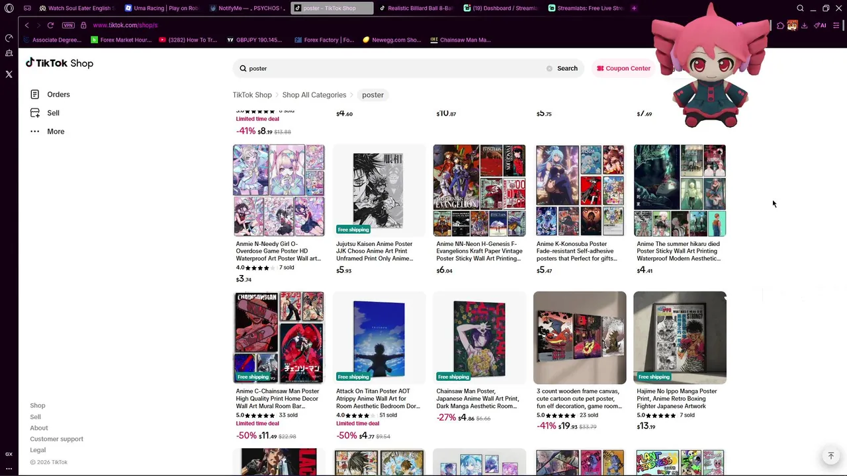Open Hajime No Ippo Manga Poster thumbnail
847x476 pixels.
pyautogui.click(x=680, y=338)
